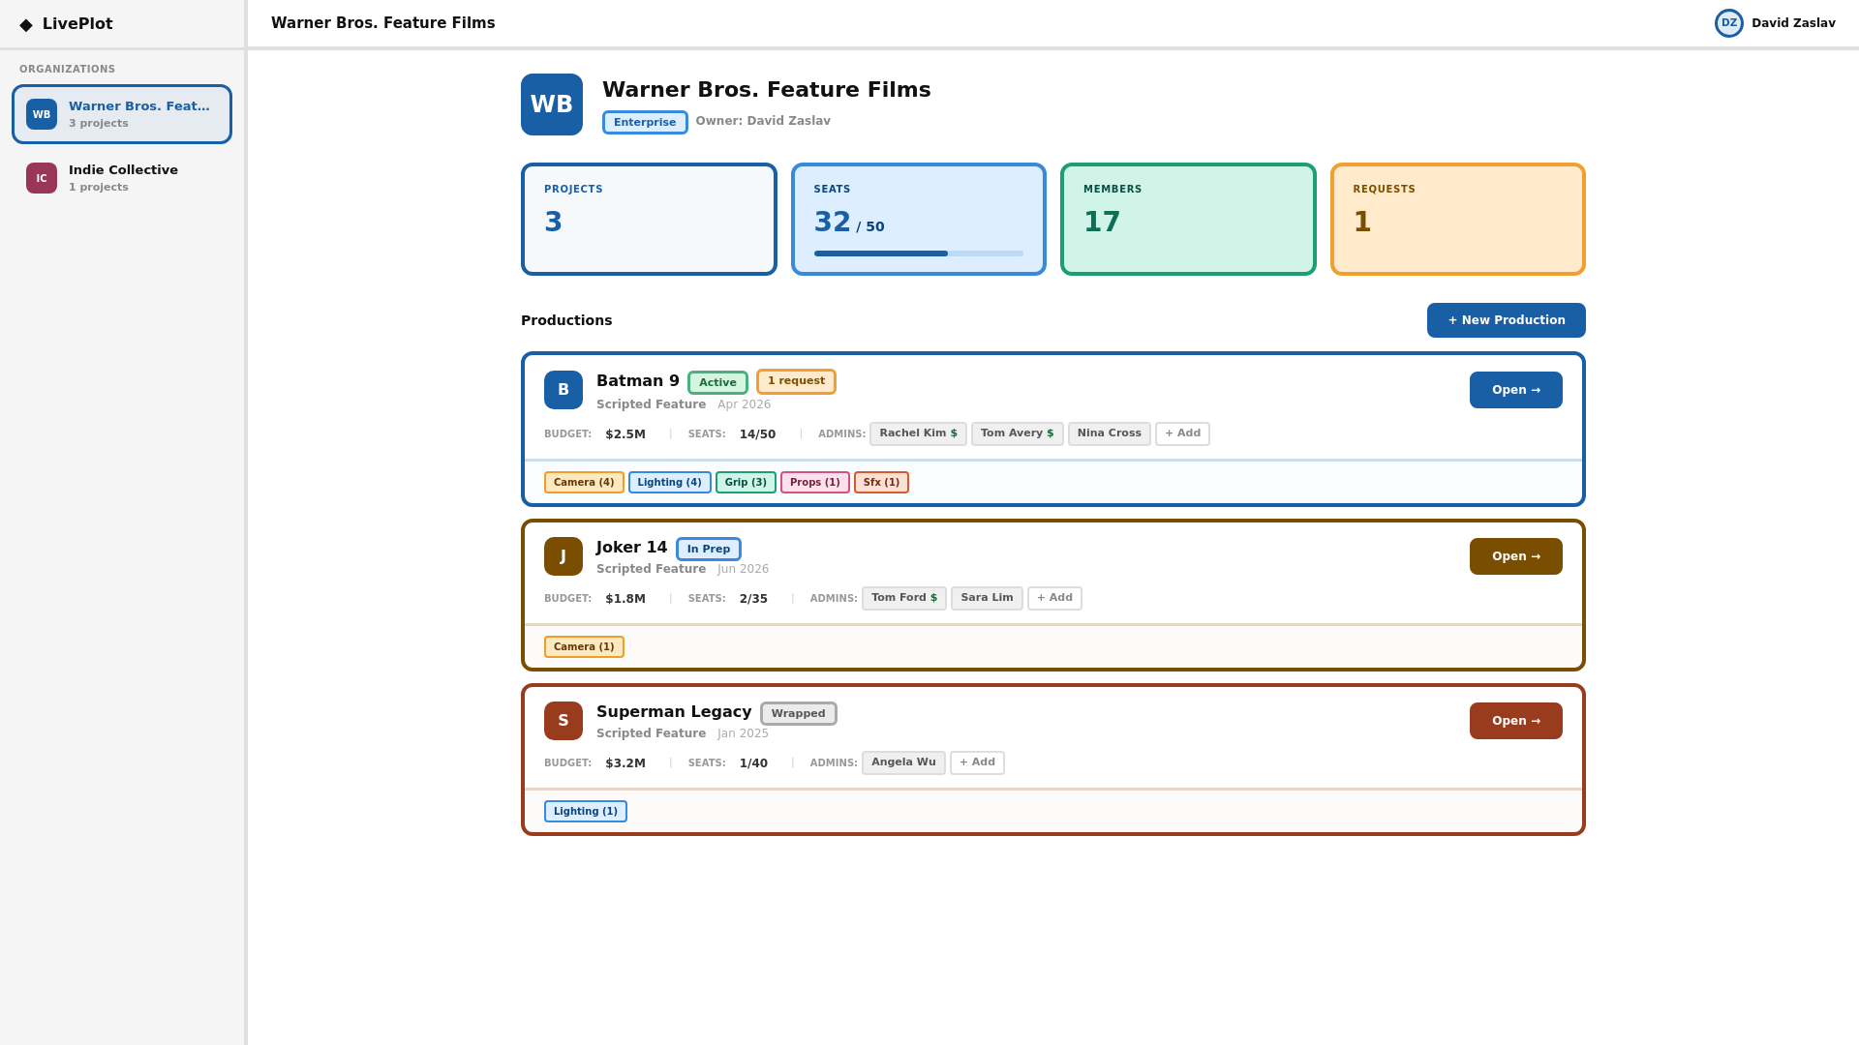
Task: Click the Superman Legacy title
Action: coord(674,712)
